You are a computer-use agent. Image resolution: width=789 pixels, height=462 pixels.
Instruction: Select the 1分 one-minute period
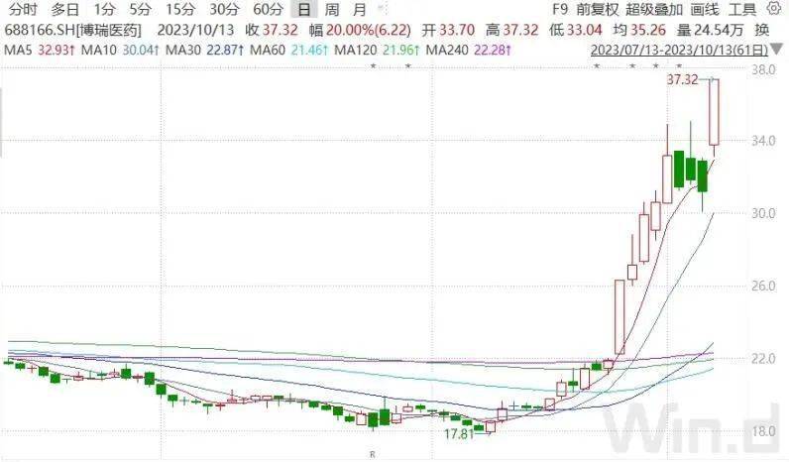106,10
